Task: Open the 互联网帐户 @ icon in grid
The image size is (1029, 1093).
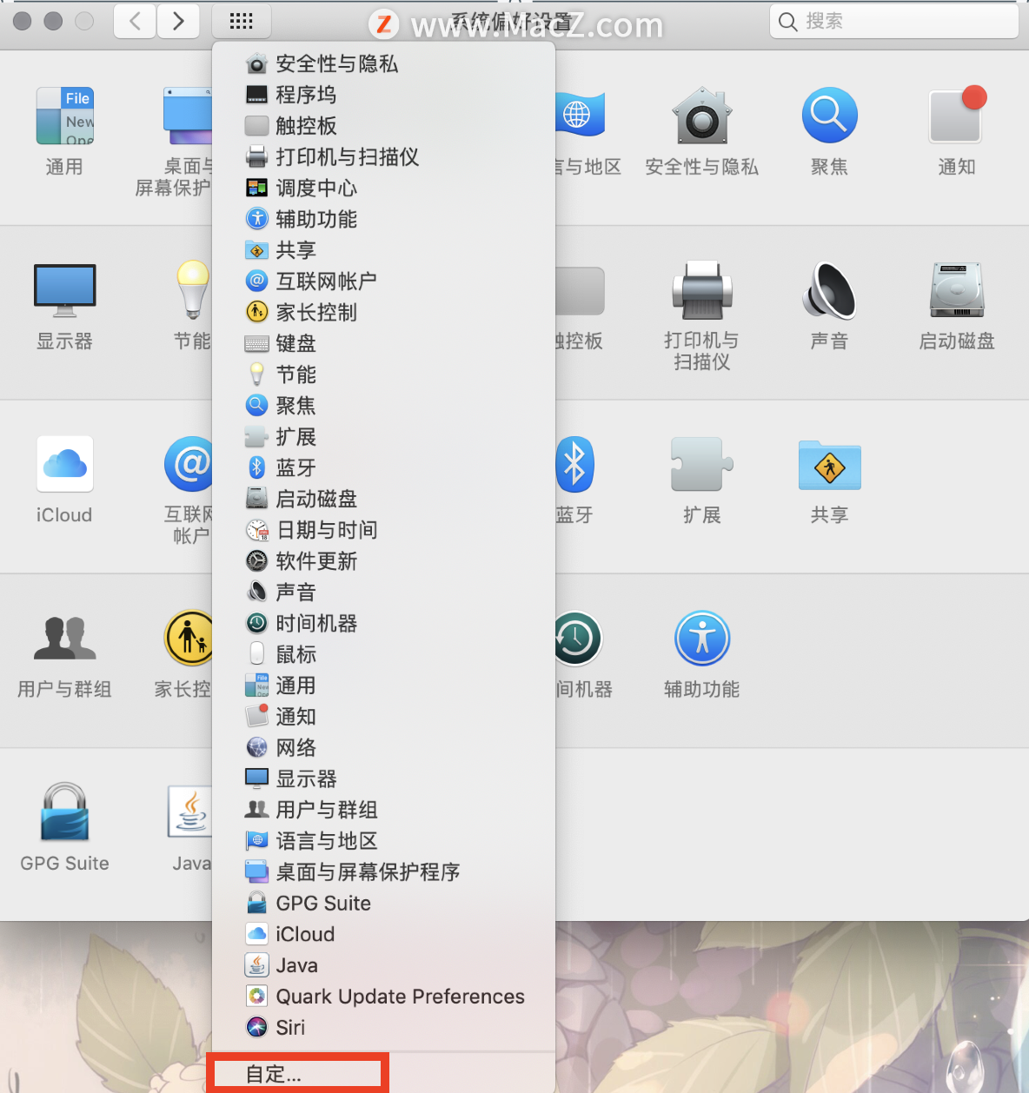Action: [189, 464]
